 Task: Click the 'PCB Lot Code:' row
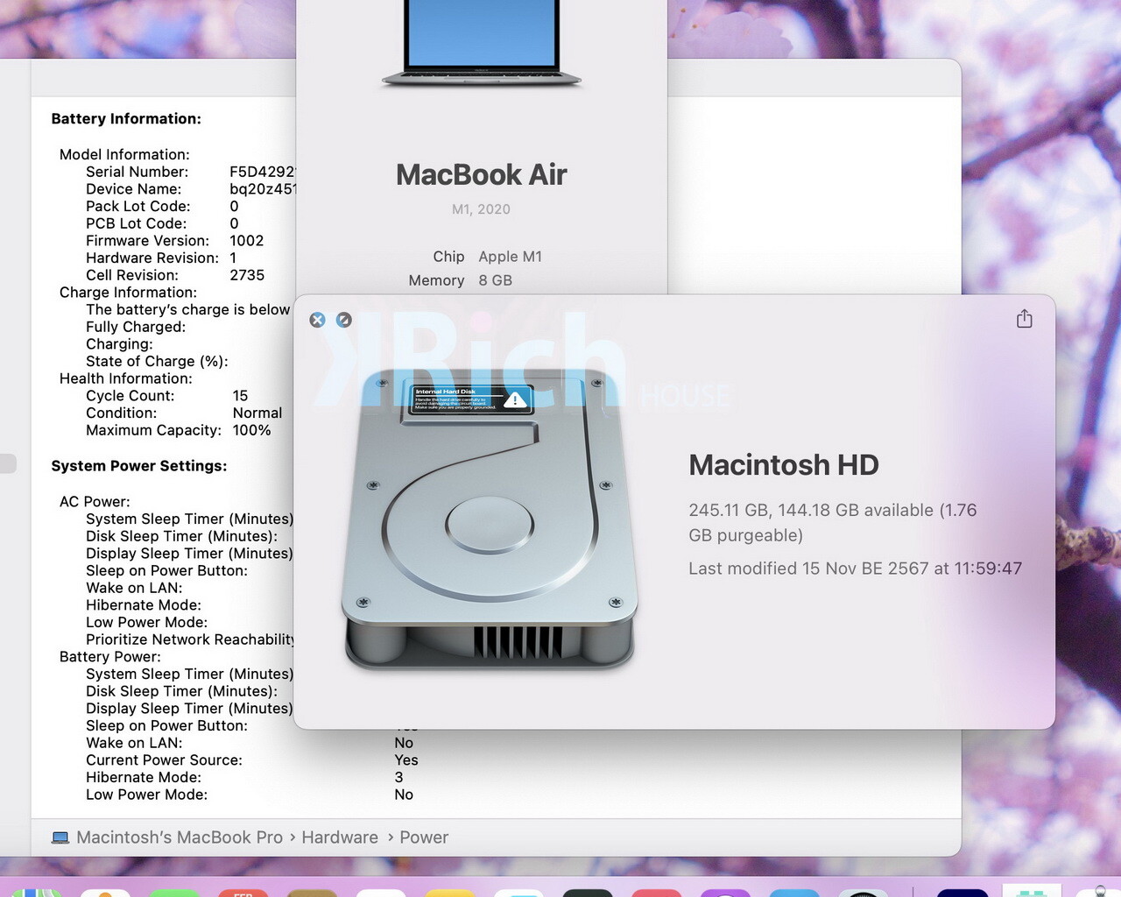(136, 223)
